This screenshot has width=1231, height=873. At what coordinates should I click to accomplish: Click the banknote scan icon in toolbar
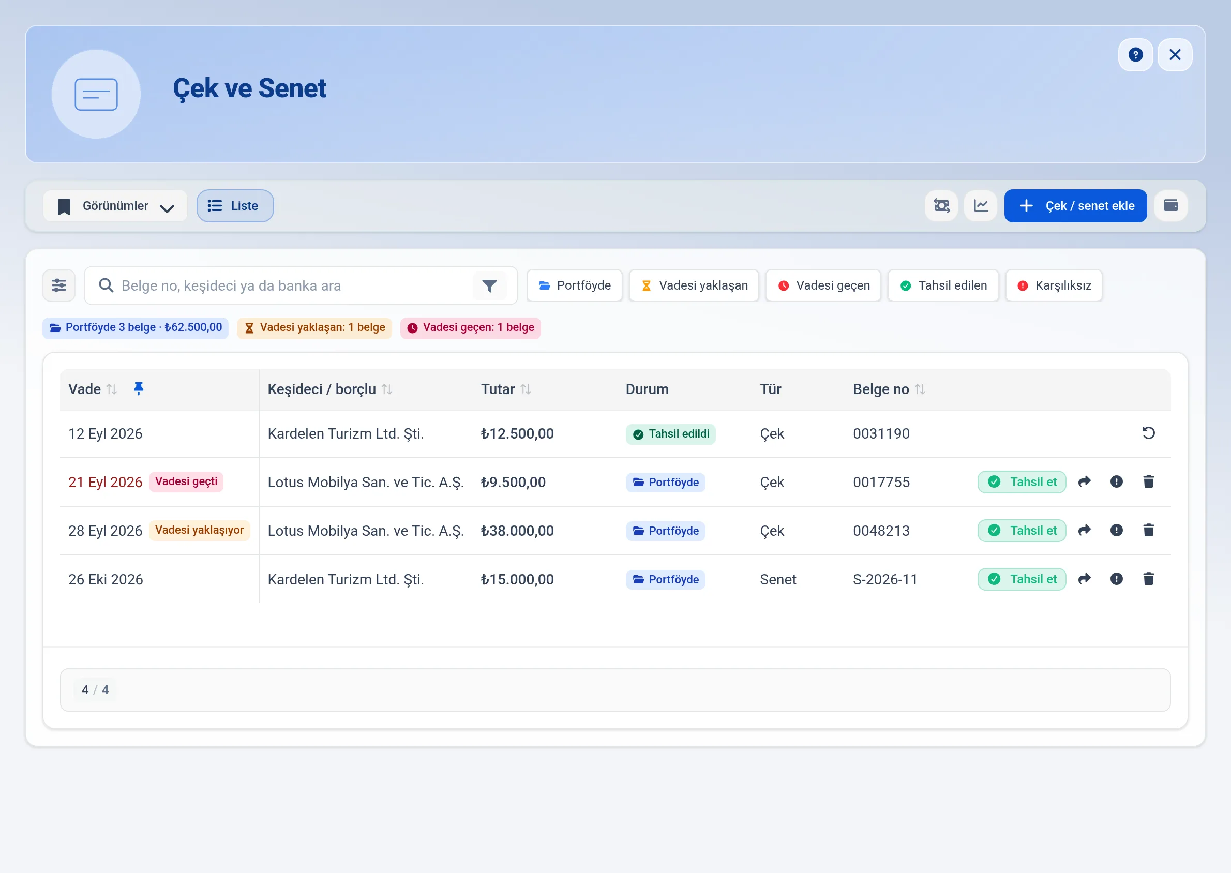(941, 206)
